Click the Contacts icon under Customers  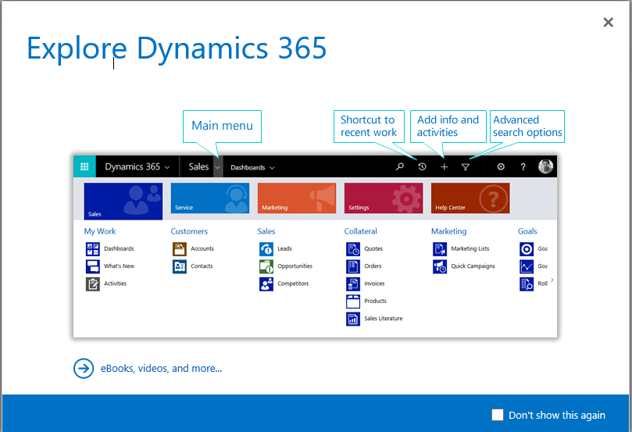pos(180,266)
